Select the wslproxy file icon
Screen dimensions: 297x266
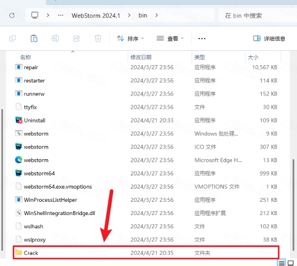[19, 240]
